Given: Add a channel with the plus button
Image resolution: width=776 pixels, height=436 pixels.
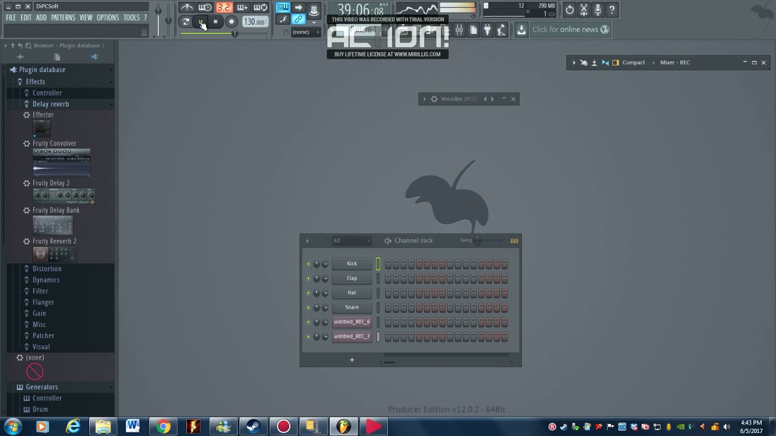Looking at the screenshot, I should [352, 360].
